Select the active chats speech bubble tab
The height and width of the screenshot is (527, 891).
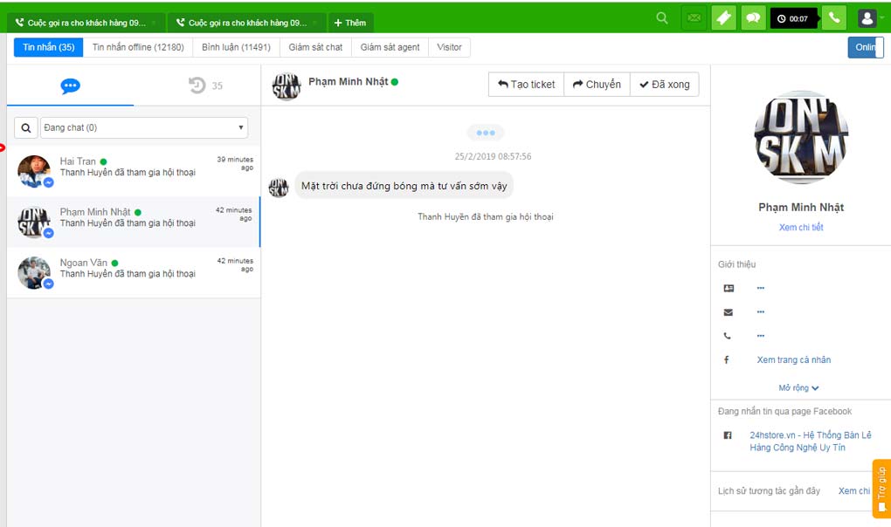(70, 86)
